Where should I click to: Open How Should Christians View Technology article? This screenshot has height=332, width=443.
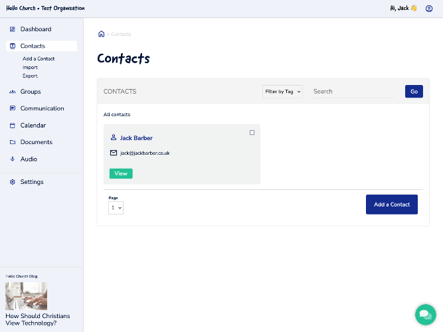click(38, 319)
